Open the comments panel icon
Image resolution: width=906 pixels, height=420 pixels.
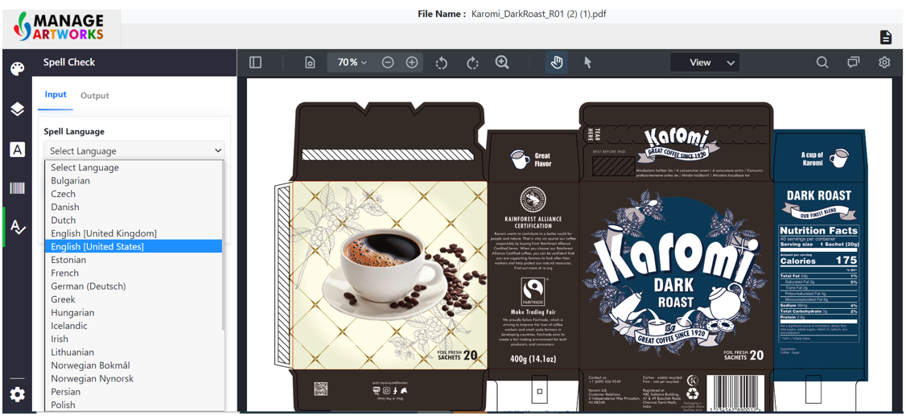[x=854, y=63]
